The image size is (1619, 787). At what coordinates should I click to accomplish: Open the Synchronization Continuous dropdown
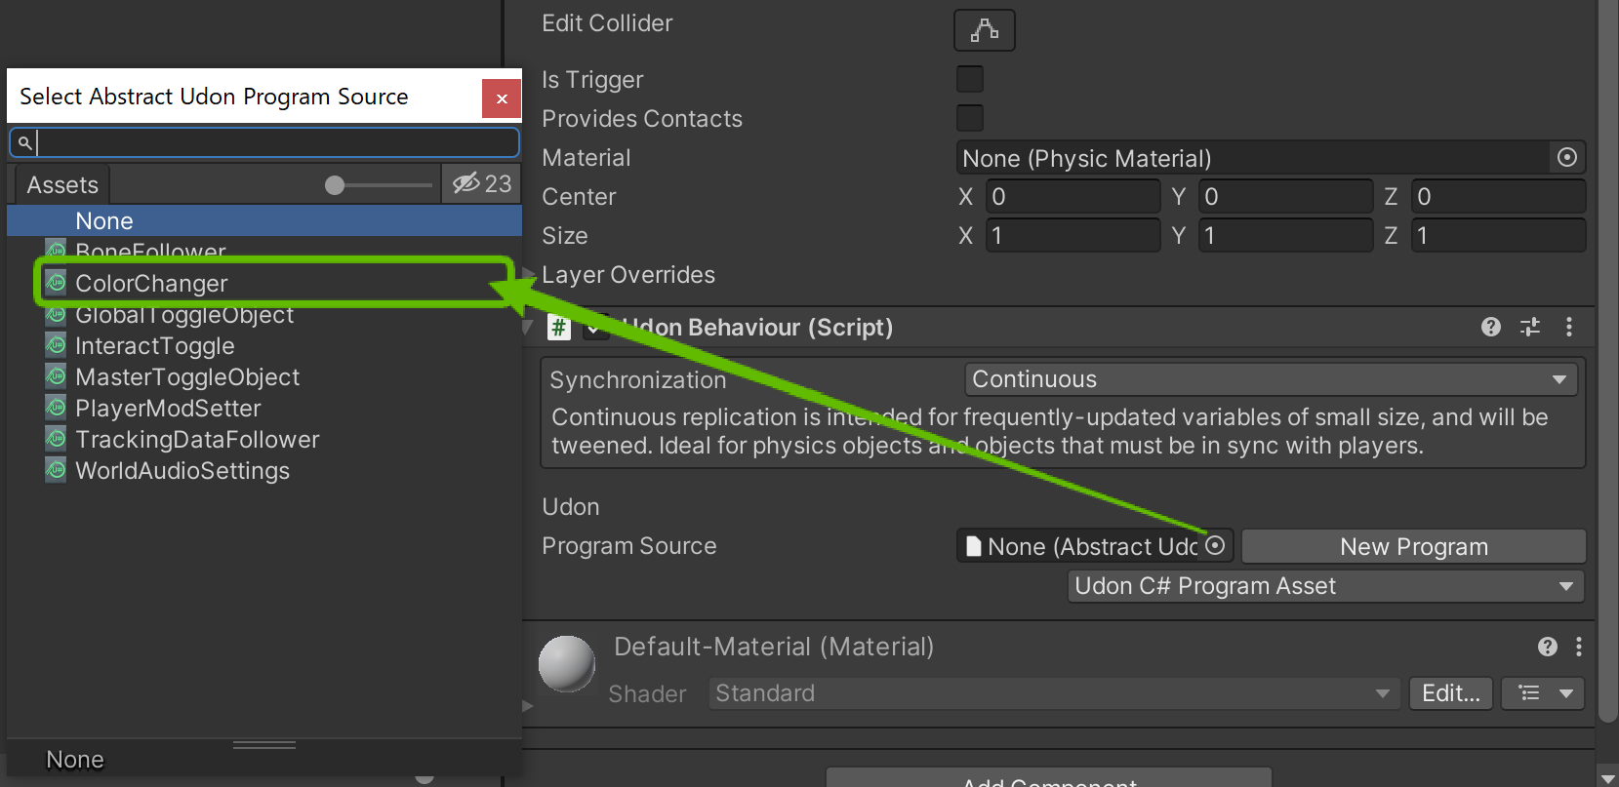click(1270, 379)
